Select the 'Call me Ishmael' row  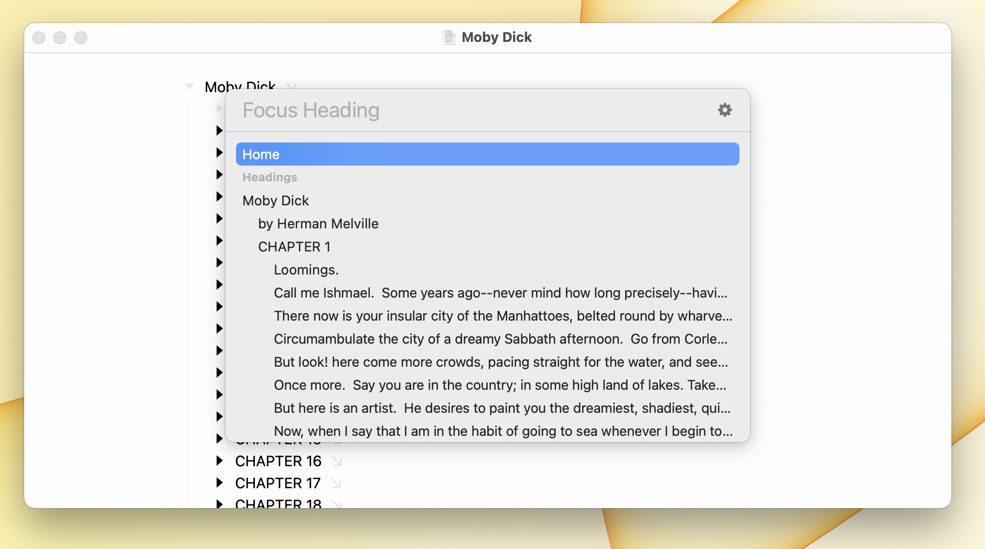(x=488, y=293)
